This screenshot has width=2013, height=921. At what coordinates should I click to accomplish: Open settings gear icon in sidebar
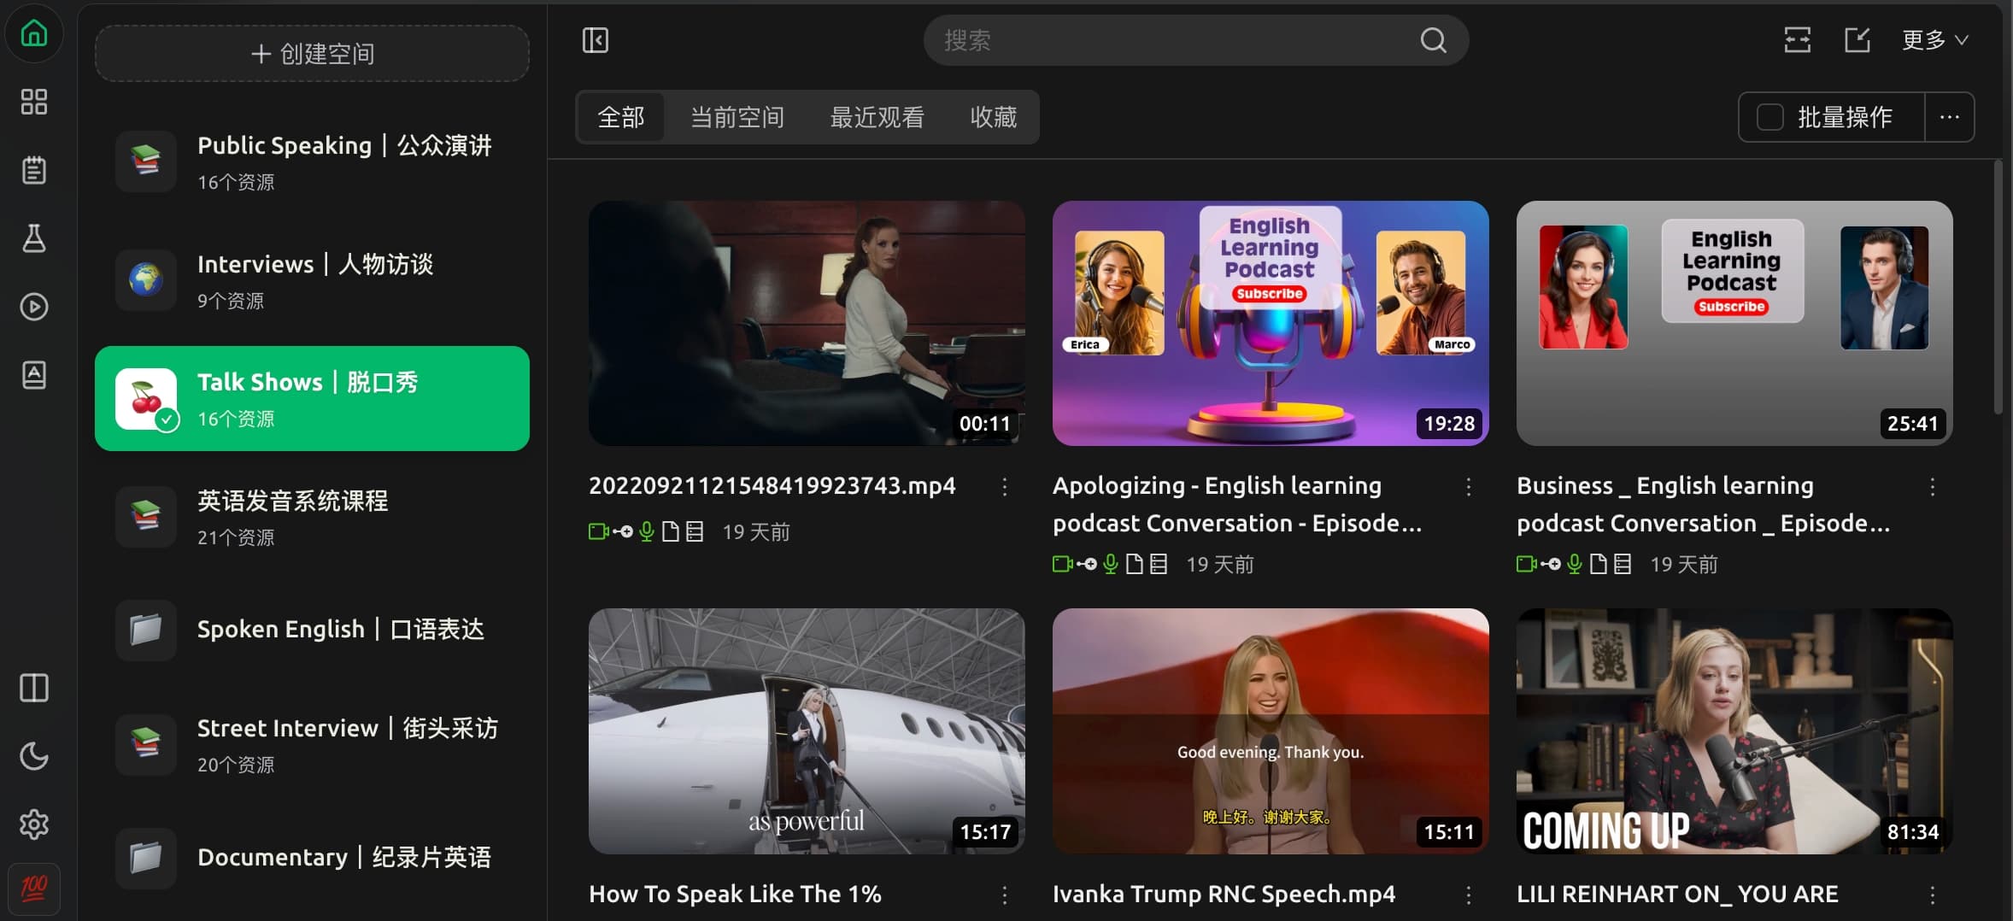[34, 824]
